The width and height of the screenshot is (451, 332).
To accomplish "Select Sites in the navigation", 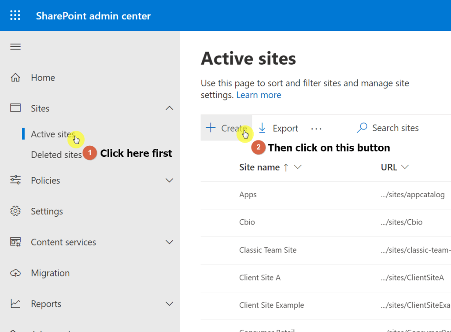I will (x=40, y=108).
